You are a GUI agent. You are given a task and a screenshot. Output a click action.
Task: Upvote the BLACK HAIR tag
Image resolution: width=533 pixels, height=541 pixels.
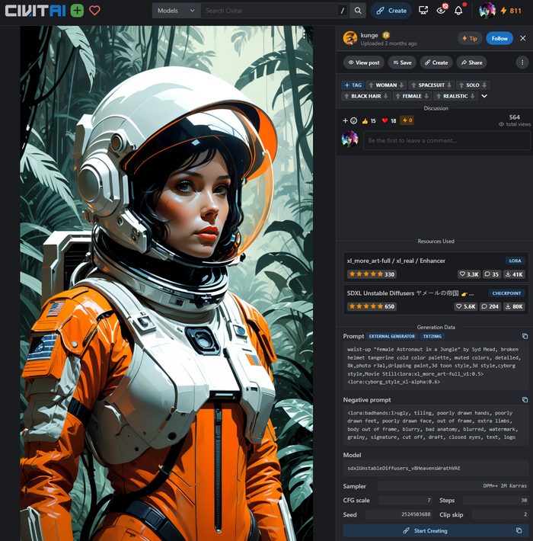pyautogui.click(x=346, y=96)
